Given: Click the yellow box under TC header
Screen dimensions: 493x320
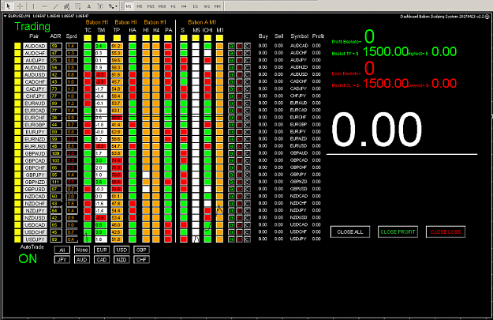Looking at the screenshot, I should 88,38.
